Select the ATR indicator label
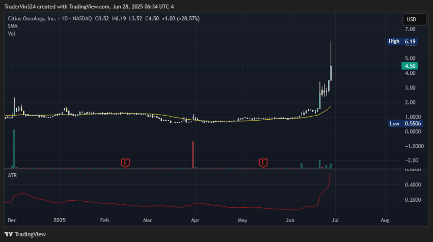Screen dimensions: 433x242 click(x=12, y=175)
